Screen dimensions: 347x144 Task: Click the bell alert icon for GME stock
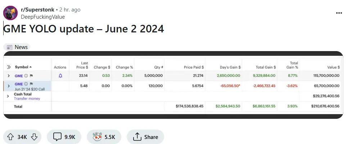[60, 76]
